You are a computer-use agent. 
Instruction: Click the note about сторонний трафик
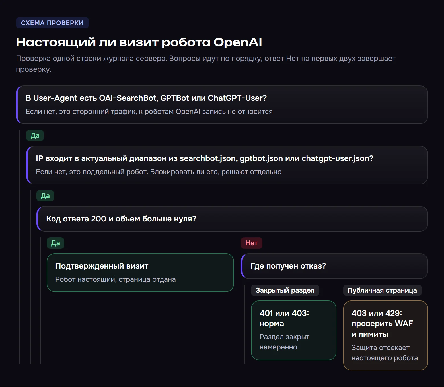pos(149,112)
